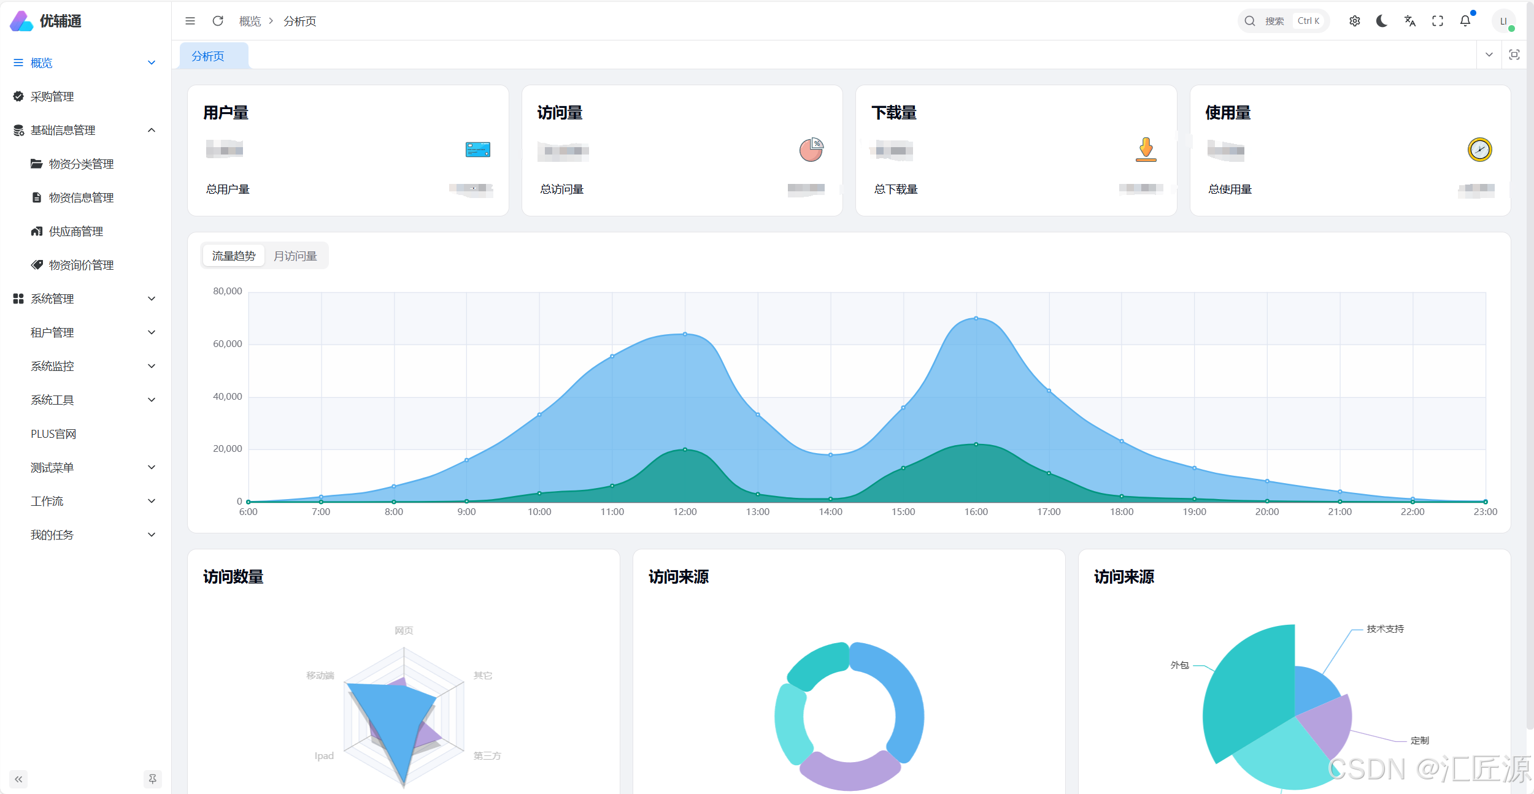The height and width of the screenshot is (794, 1534).
Task: Click the settings gear icon in header
Action: [1354, 21]
